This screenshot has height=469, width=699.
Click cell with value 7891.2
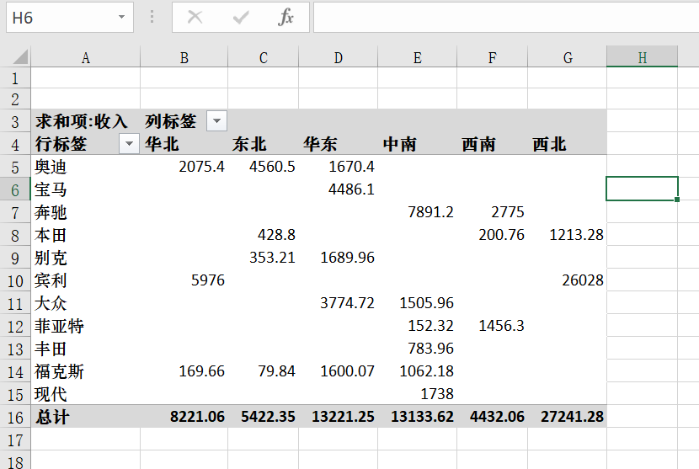pyautogui.click(x=417, y=212)
